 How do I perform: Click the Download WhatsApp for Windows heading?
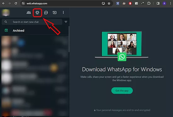click(122, 69)
